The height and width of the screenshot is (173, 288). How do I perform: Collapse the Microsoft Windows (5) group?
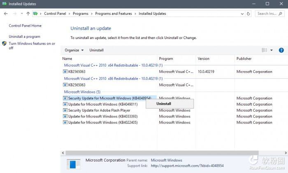point(82,92)
